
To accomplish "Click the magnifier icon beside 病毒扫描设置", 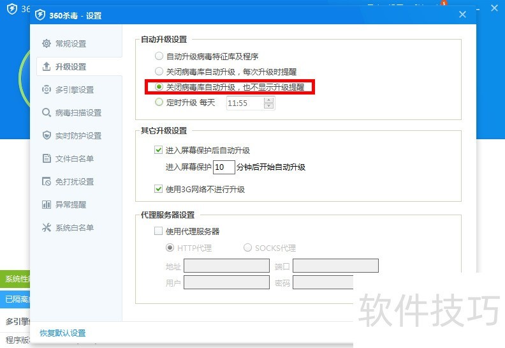I will tap(47, 112).
